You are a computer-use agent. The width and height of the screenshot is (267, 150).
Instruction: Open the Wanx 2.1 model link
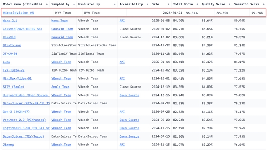click(x=10, y=21)
